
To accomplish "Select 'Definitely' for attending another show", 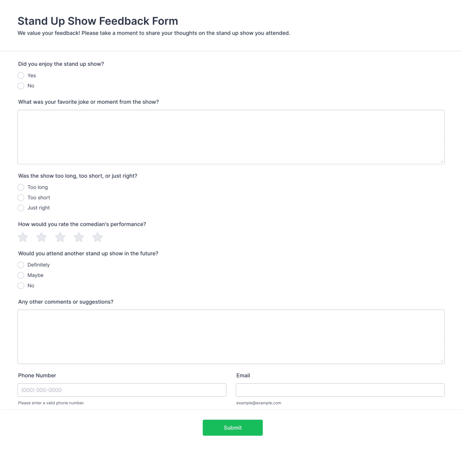I will (x=21, y=265).
